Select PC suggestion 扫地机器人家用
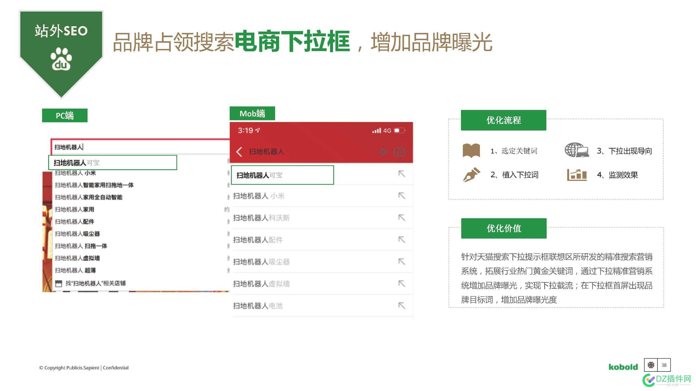The width and height of the screenshot is (696, 391). click(74, 209)
